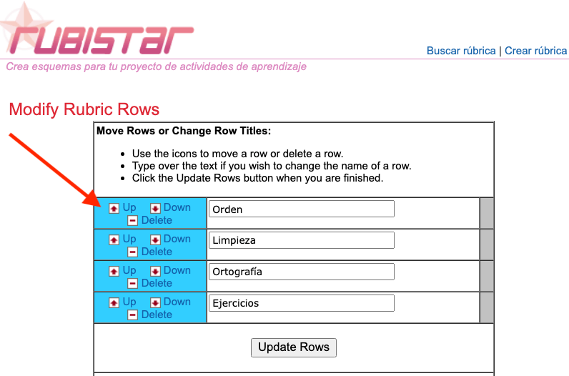Click the Up arrow icon for Orden row
Screen dimensions: 569x376
(114, 208)
